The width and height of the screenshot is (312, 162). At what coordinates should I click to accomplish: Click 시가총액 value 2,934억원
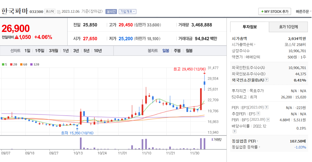(x=297, y=38)
